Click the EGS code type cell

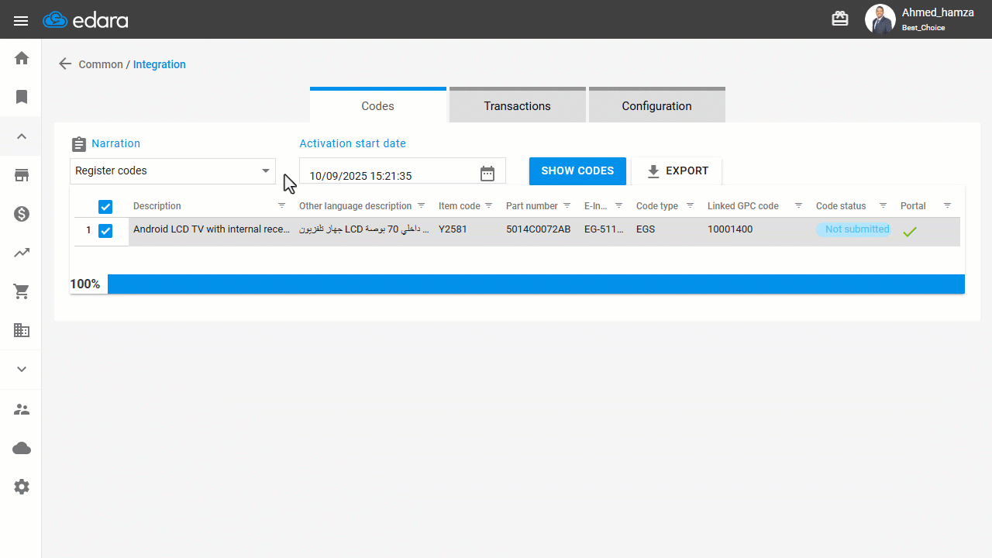646,229
